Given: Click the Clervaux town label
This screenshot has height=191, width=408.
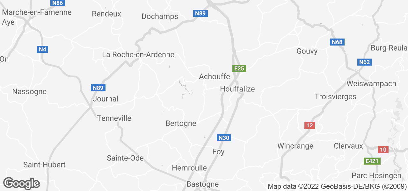Looking at the screenshot, I should (348, 146).
